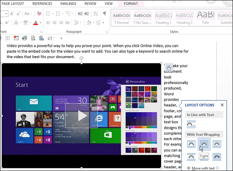Open the Paragraph dialog launcher
233x171 pixels.
[107, 32]
